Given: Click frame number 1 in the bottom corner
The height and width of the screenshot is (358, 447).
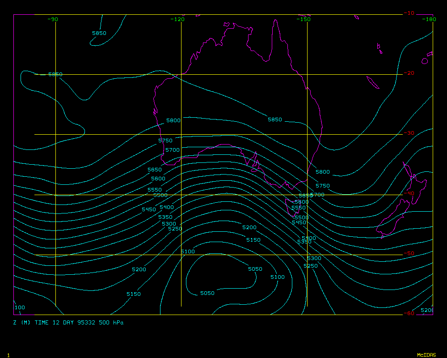Looking at the screenshot, I should pos(8,355).
